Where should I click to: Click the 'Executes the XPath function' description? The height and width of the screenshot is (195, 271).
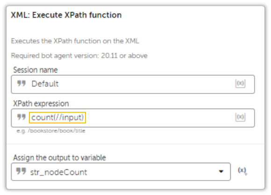75,41
